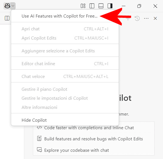Choose Apri Copilot Edits menu entry

click(65, 38)
